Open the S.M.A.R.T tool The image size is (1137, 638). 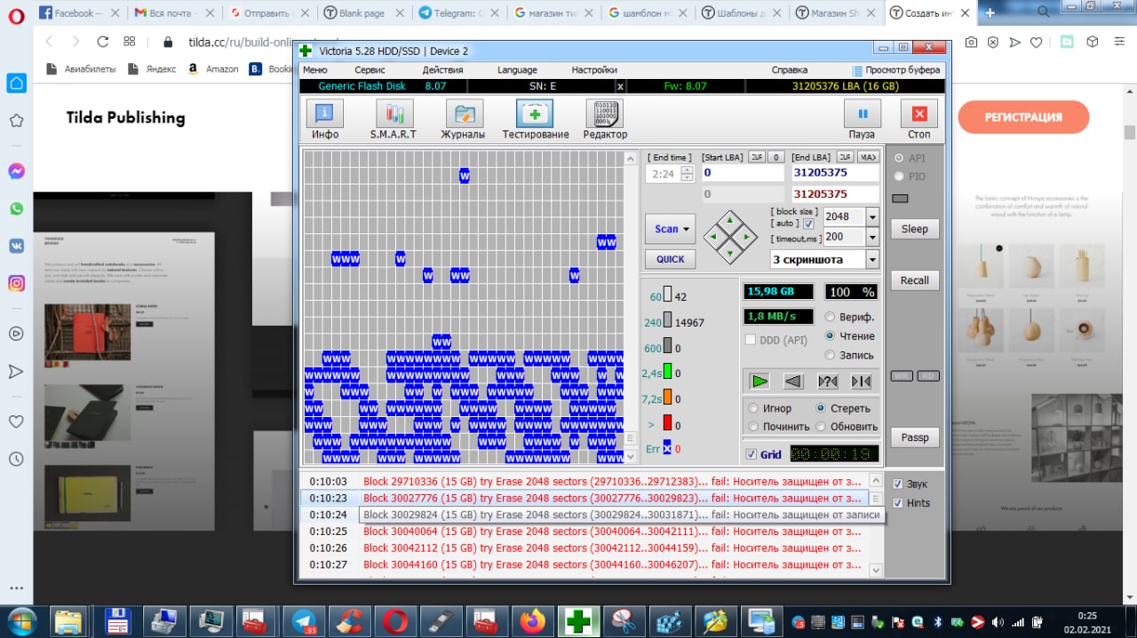click(x=394, y=119)
